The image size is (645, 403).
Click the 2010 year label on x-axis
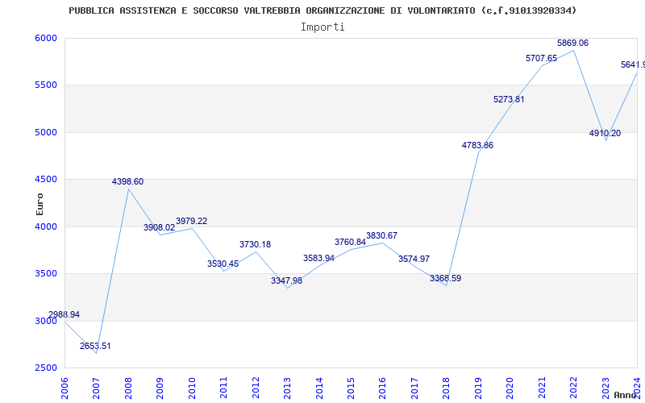(x=192, y=388)
